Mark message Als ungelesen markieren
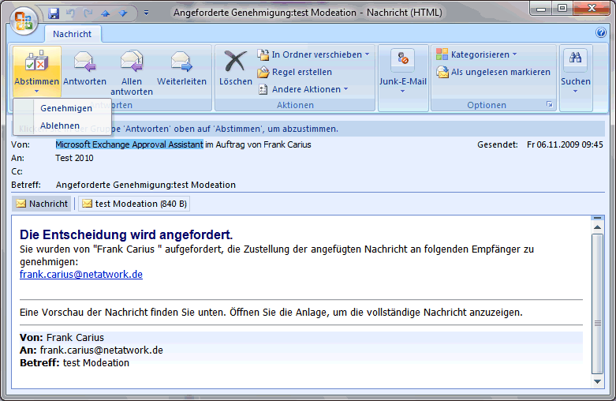This screenshot has height=401, width=616. [x=494, y=72]
